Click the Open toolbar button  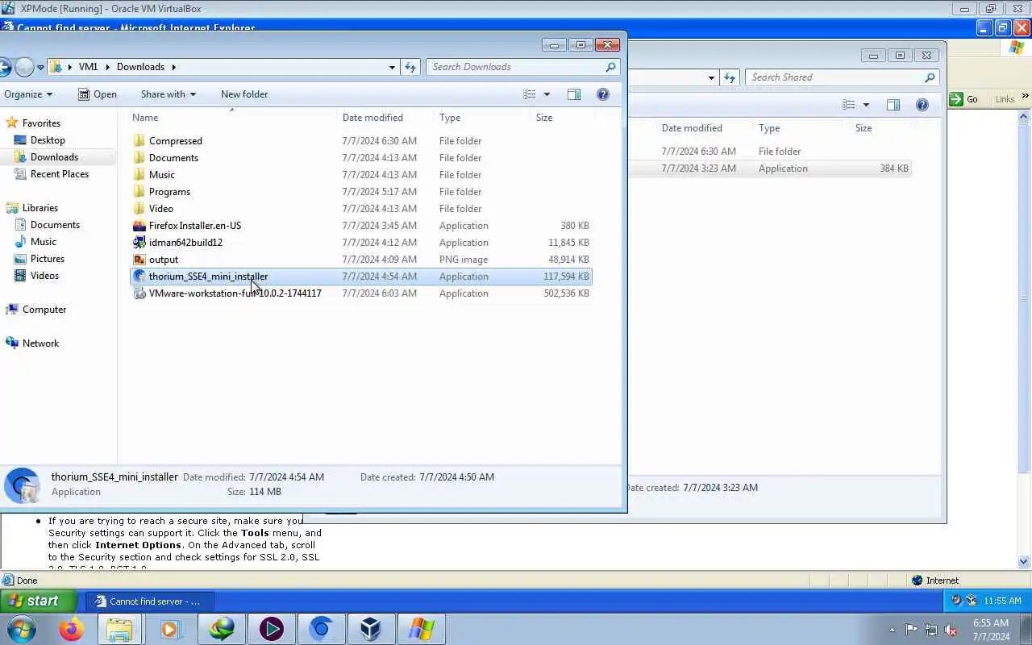98,94
